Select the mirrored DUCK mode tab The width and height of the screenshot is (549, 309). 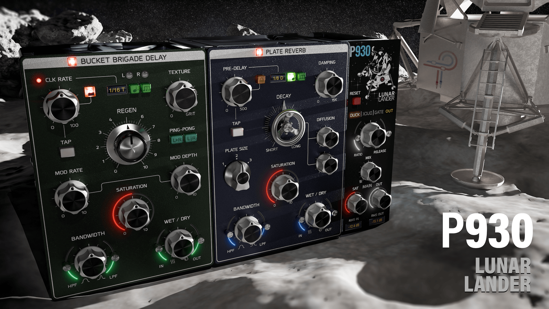[367, 113]
